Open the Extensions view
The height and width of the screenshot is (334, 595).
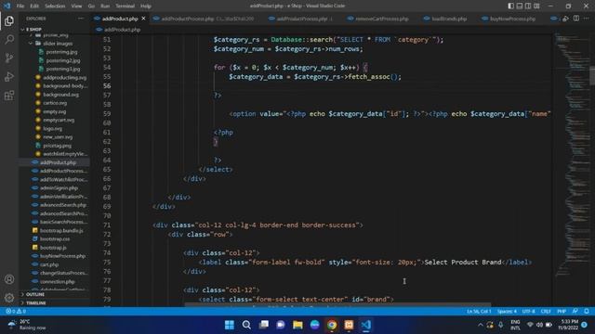click(x=9, y=95)
